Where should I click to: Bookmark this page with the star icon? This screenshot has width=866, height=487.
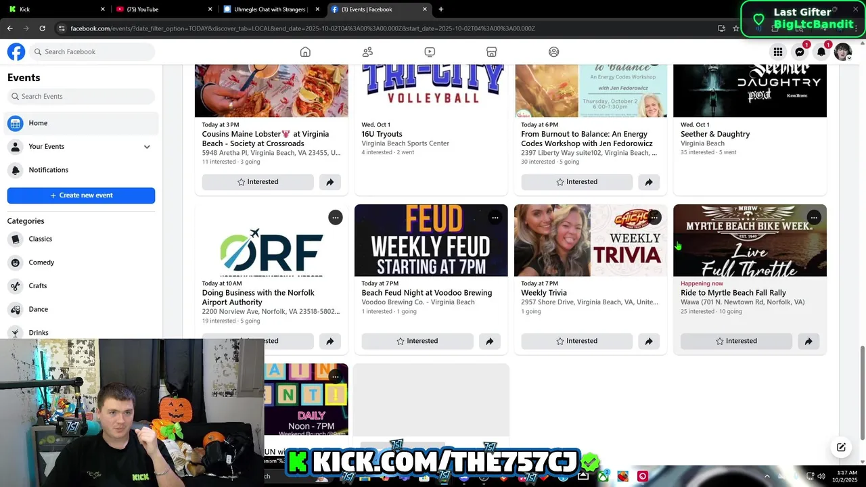click(x=736, y=28)
